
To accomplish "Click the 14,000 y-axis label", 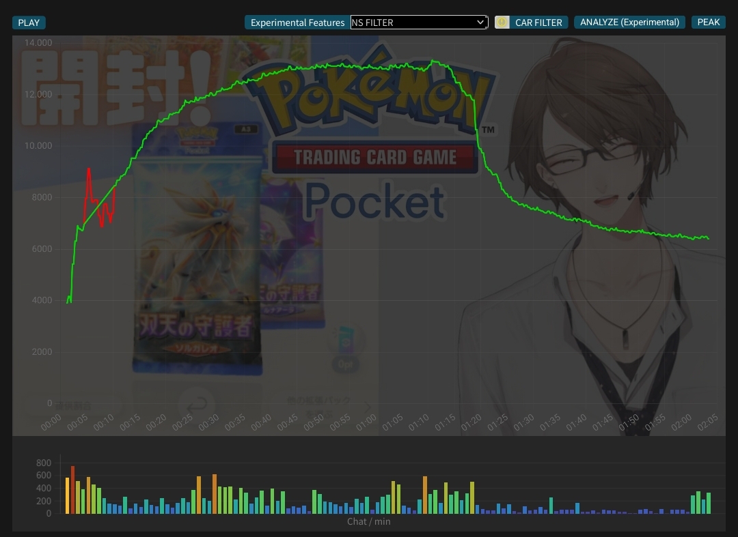I will (x=38, y=43).
